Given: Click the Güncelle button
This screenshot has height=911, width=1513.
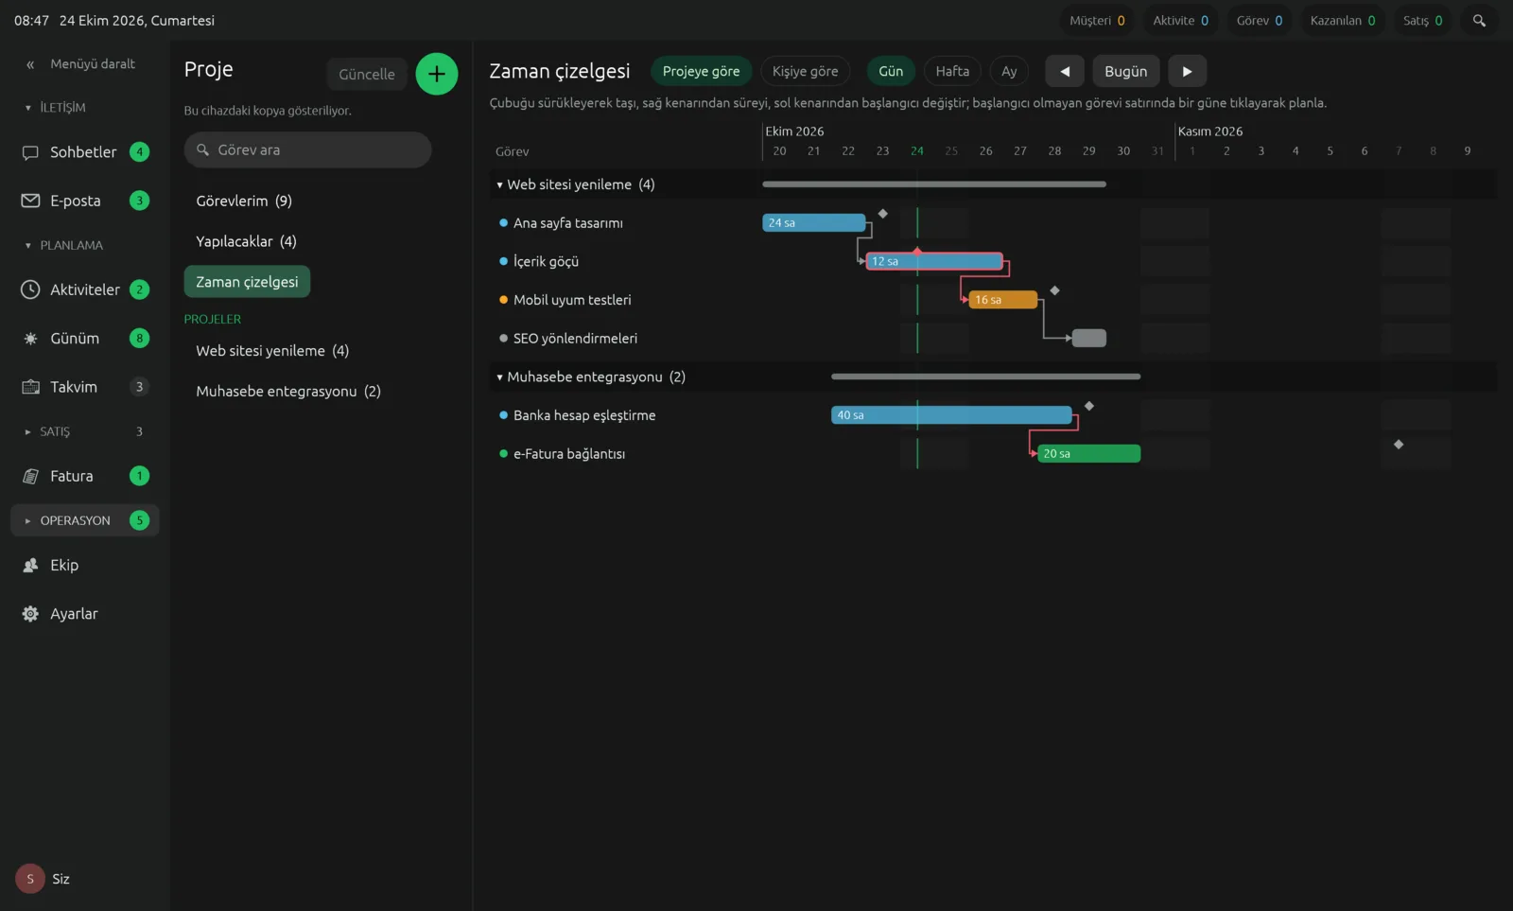Looking at the screenshot, I should (x=367, y=74).
